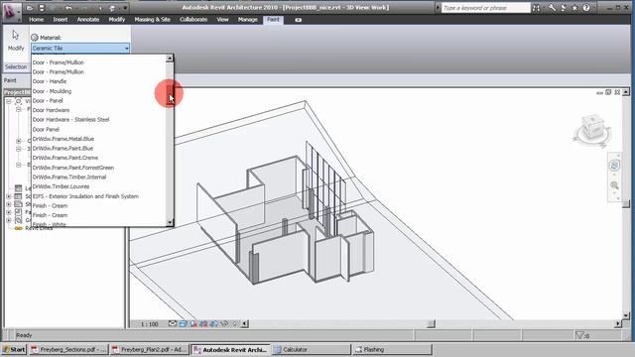635x357 pixels.
Task: Click the Material icon next to the Material label
Action: 35,38
